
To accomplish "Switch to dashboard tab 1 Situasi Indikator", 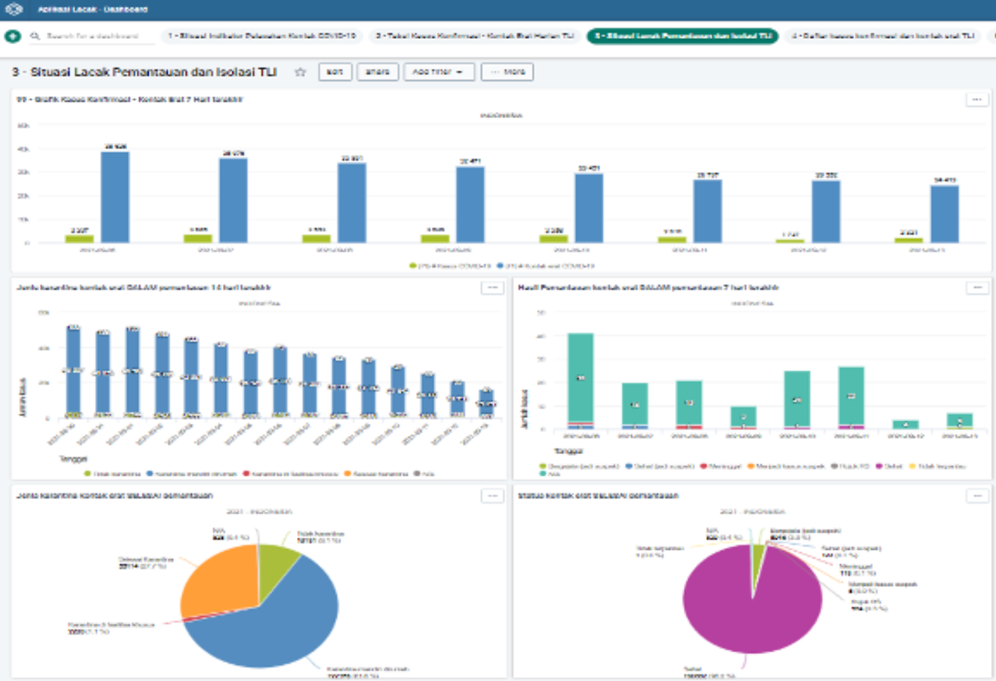I will click(x=262, y=36).
